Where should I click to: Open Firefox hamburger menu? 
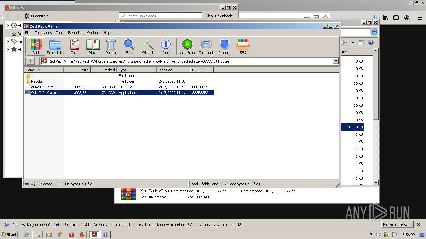[420, 18]
